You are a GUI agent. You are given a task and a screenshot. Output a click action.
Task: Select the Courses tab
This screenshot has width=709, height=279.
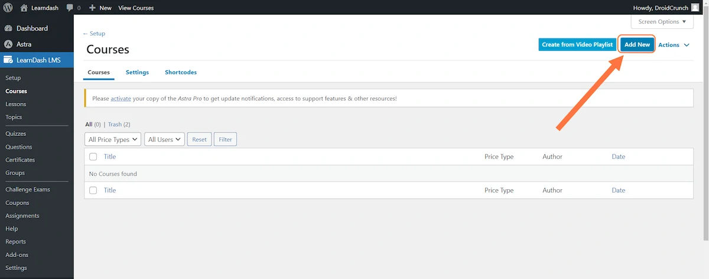[99, 72]
